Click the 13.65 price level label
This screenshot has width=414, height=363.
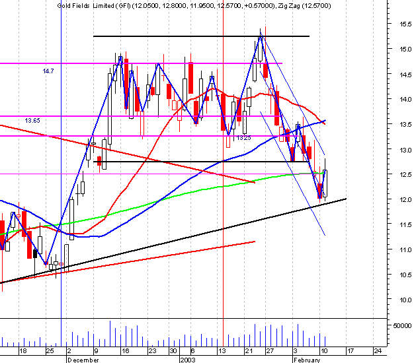pos(32,120)
